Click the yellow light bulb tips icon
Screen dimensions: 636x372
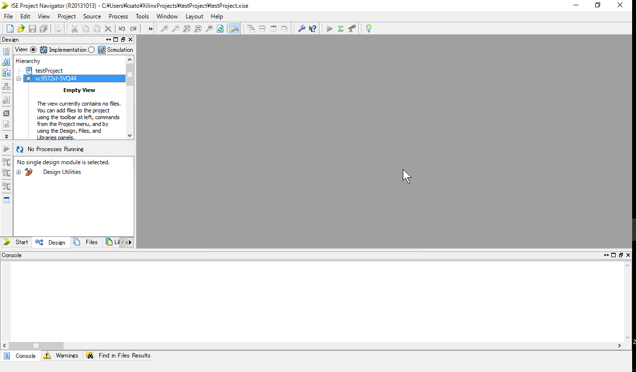point(368,29)
